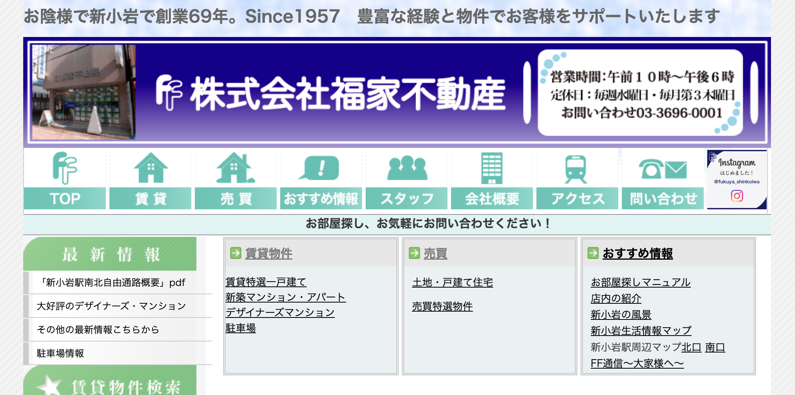Screen dimensions: 795x395
Task: Open 新小岩生活情報マップ link
Action: click(641, 330)
